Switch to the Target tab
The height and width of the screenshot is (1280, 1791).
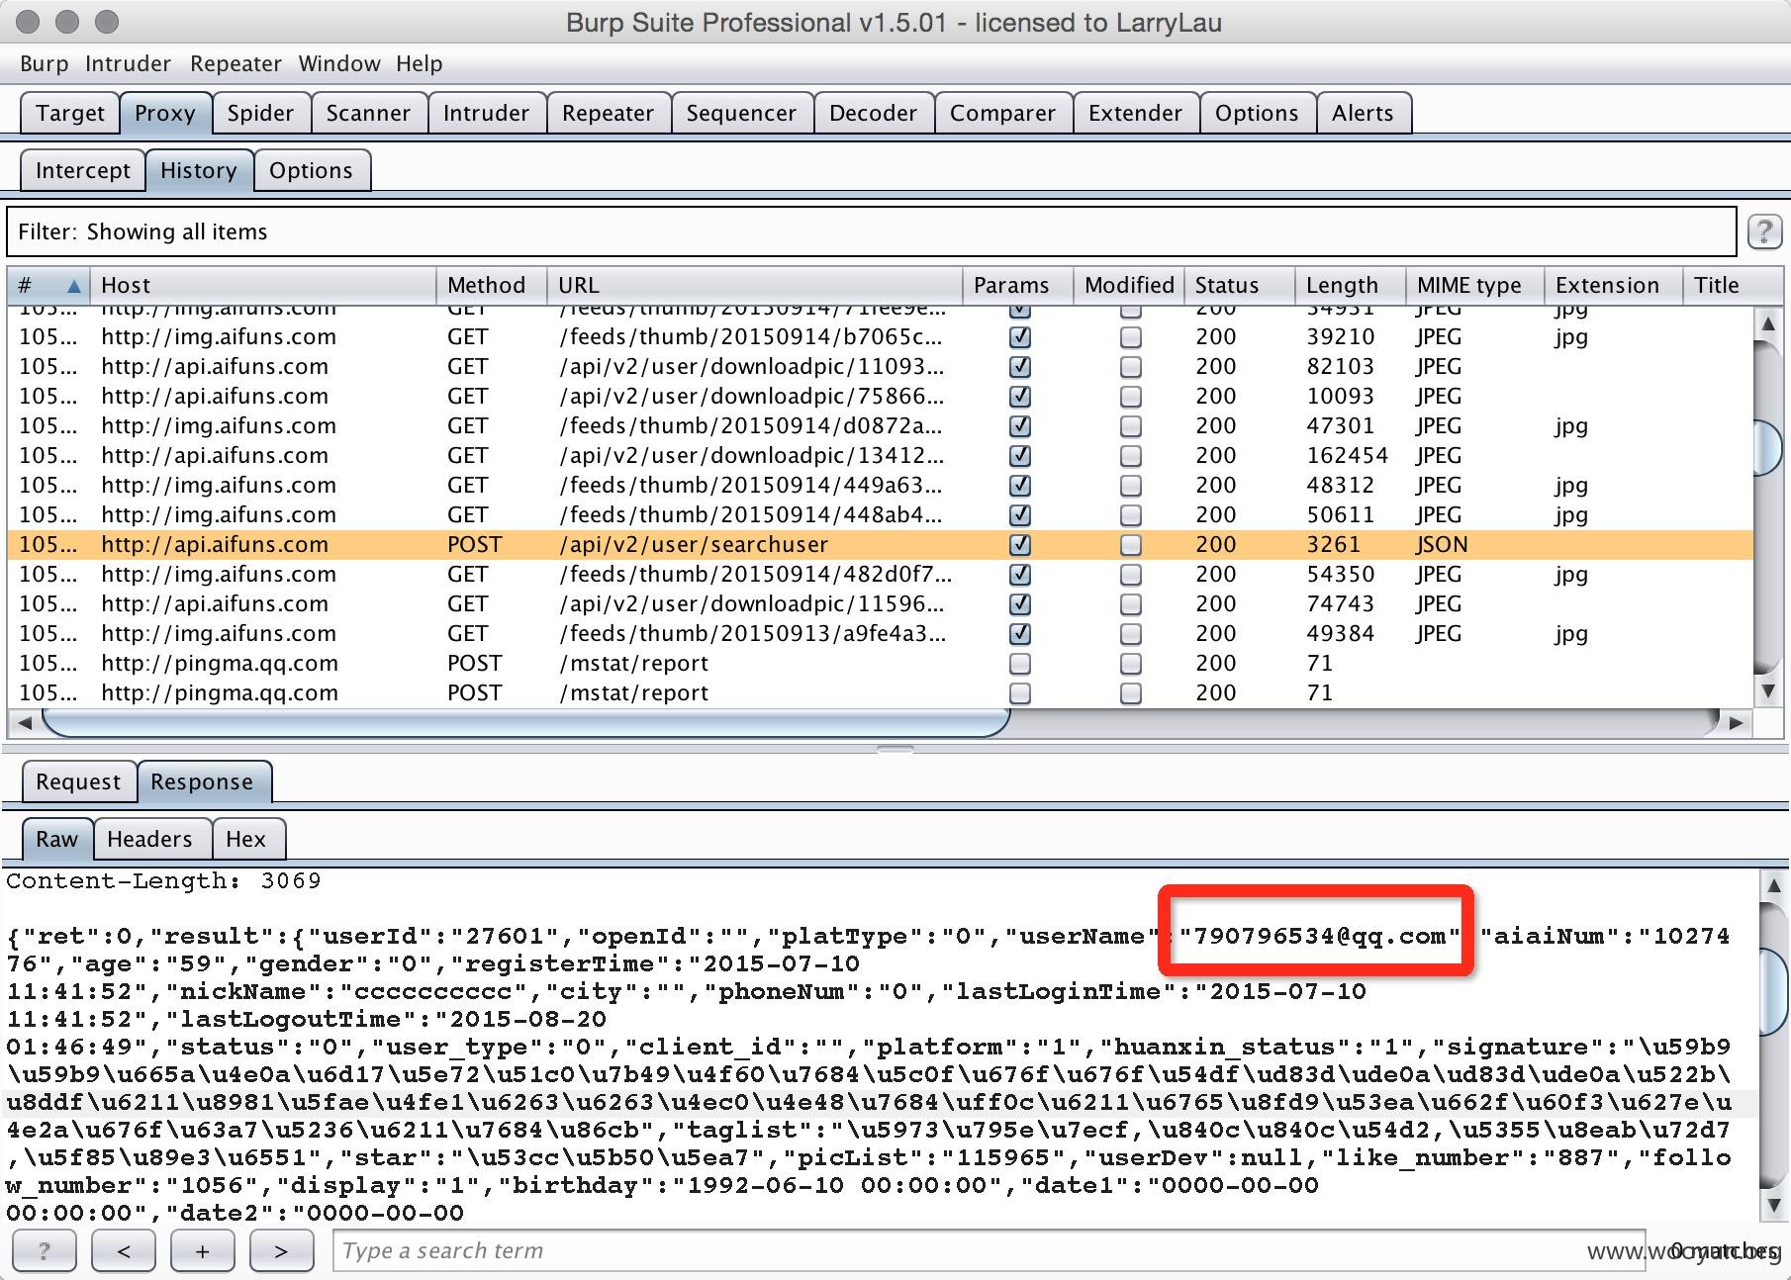pyautogui.click(x=70, y=113)
